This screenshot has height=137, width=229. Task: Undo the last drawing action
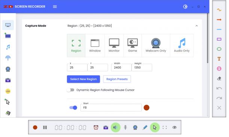219,88
